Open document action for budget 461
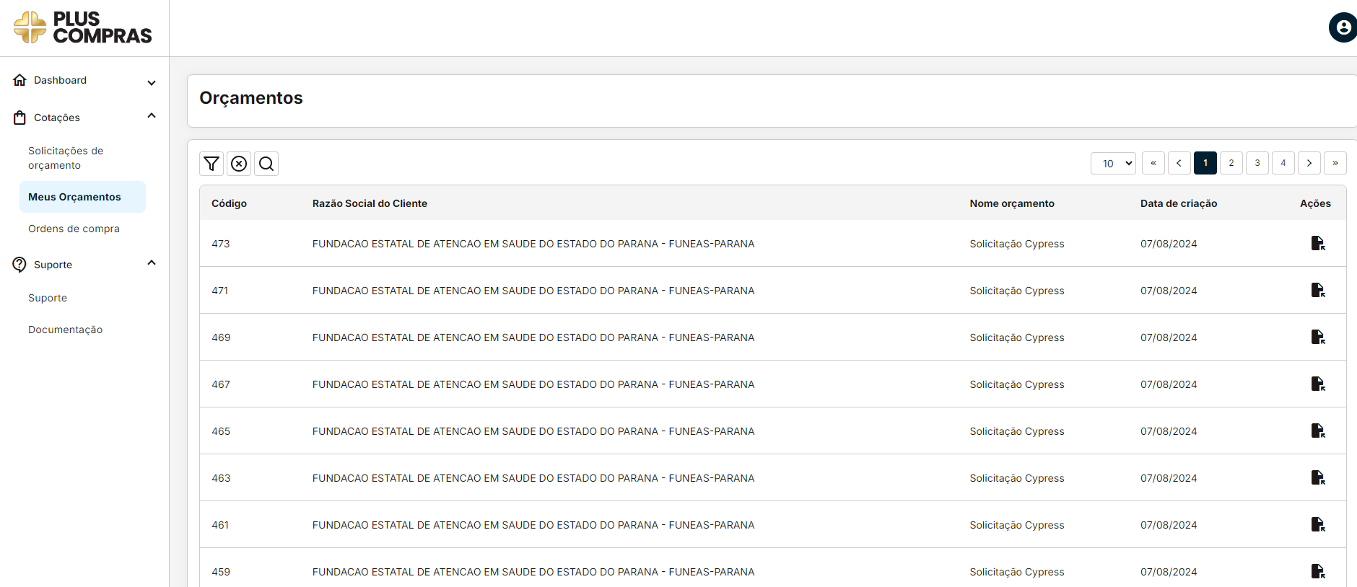The image size is (1357, 587). 1317,525
